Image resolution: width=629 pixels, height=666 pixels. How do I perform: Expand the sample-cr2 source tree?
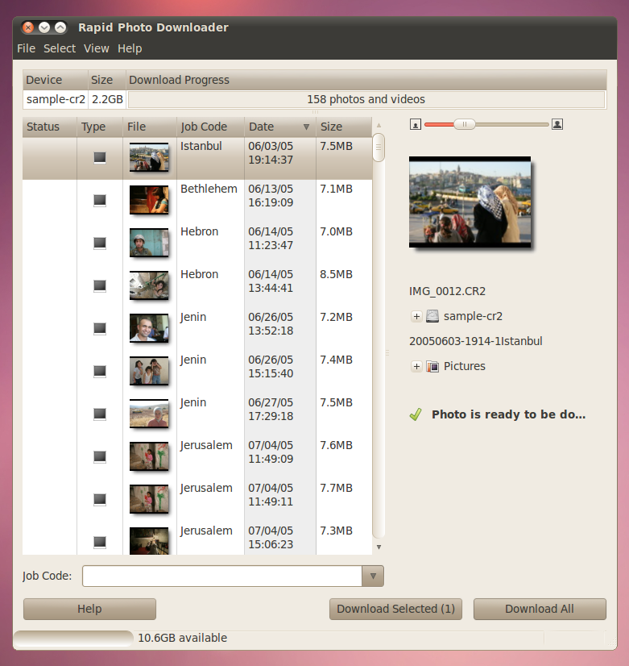click(416, 316)
